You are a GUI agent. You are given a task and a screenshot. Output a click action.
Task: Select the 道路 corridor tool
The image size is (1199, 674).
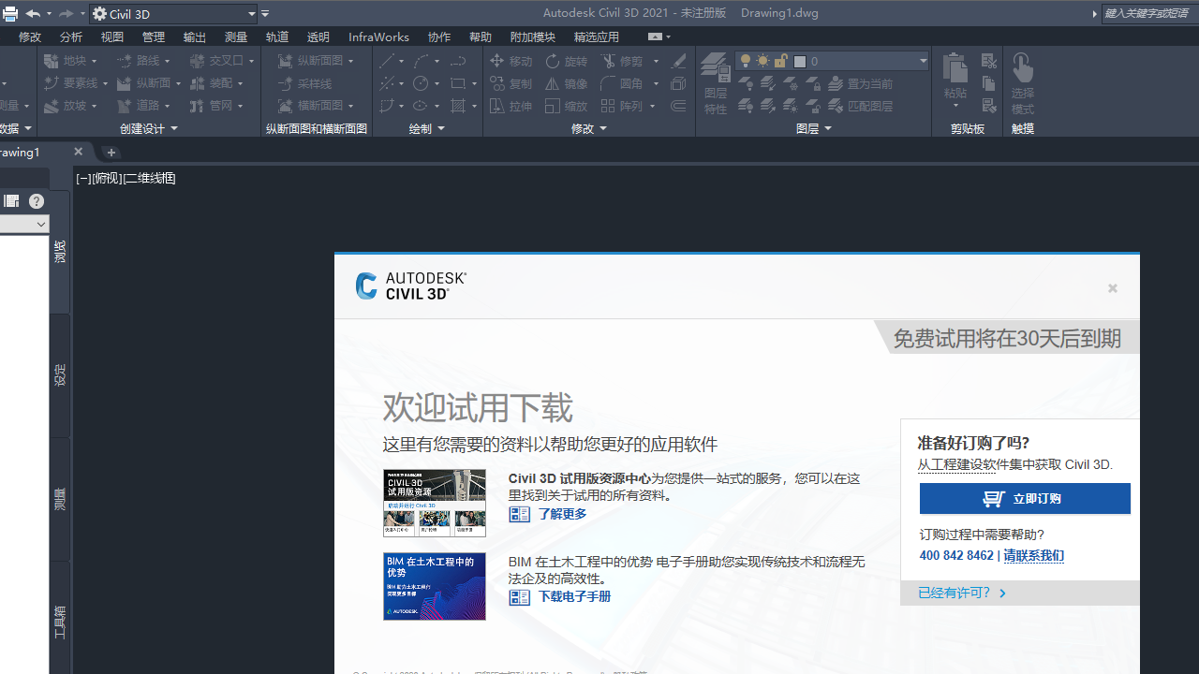click(x=143, y=106)
